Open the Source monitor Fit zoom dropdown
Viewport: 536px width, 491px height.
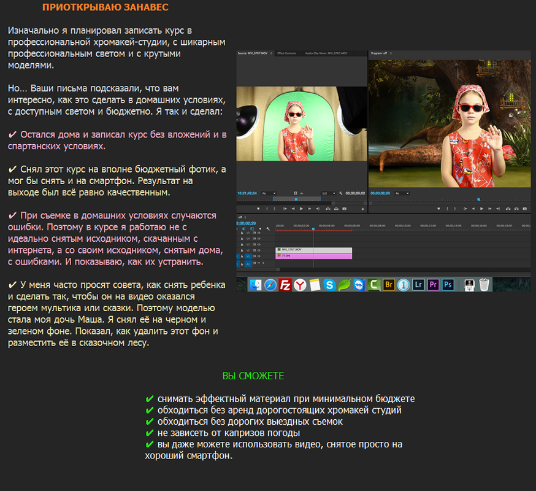point(269,193)
